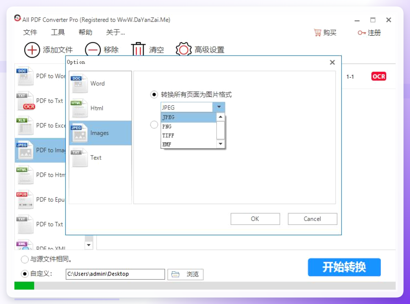Choose Word category in Option dialog

(100, 84)
